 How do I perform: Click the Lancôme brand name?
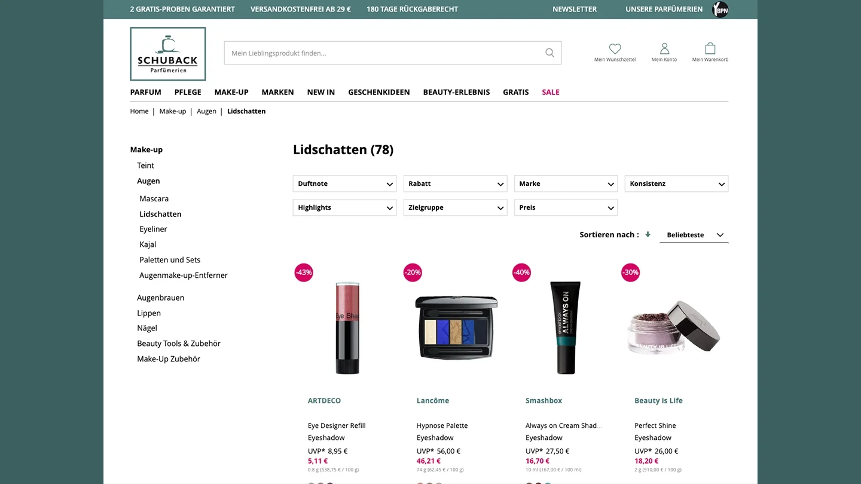click(433, 400)
